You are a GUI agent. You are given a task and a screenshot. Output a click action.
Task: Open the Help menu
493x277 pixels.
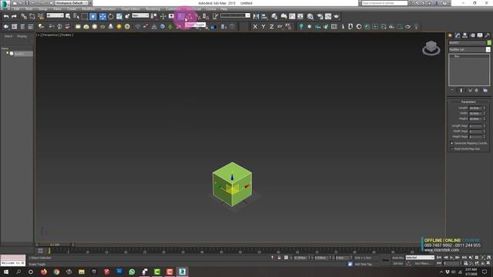tap(224, 9)
